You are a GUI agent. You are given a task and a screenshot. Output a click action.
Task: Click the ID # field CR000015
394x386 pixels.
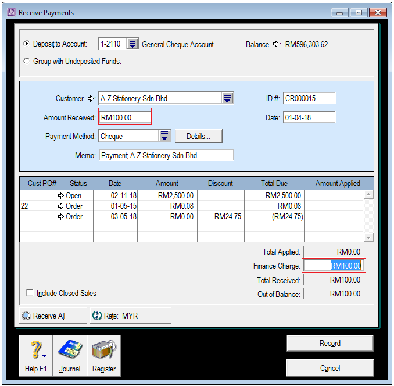tap(309, 98)
